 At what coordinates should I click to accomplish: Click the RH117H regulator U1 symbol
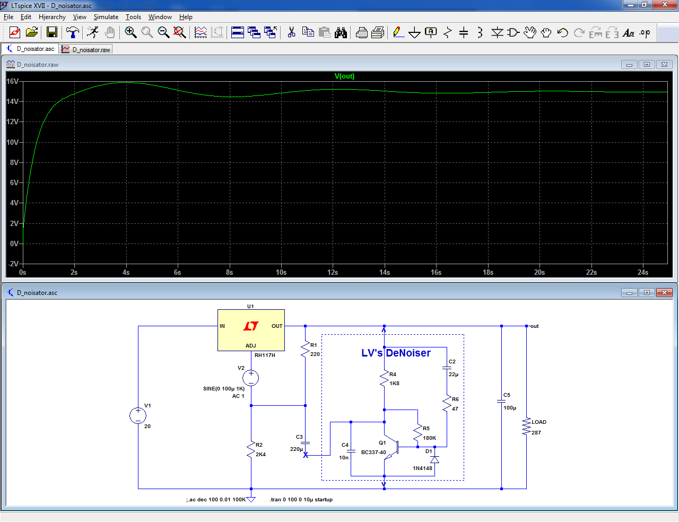[251, 330]
